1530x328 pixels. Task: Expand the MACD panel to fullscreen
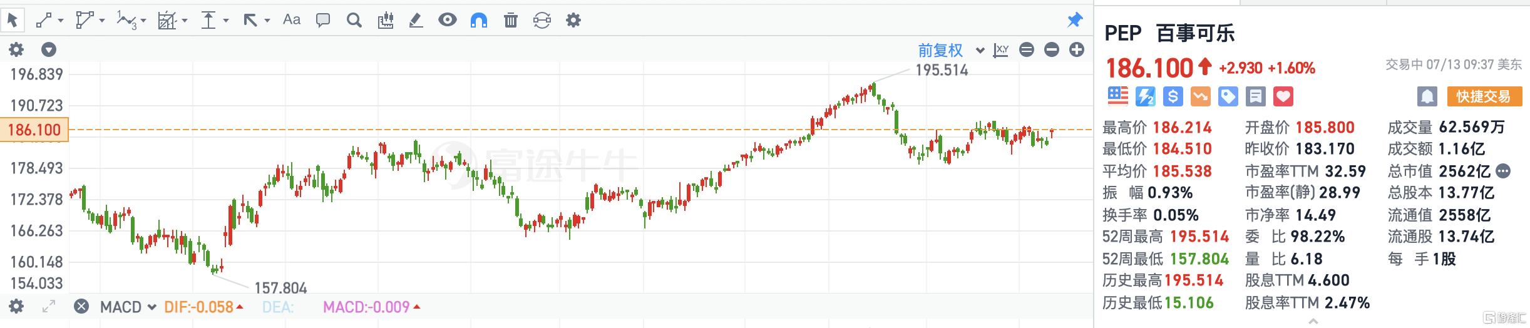[49, 307]
